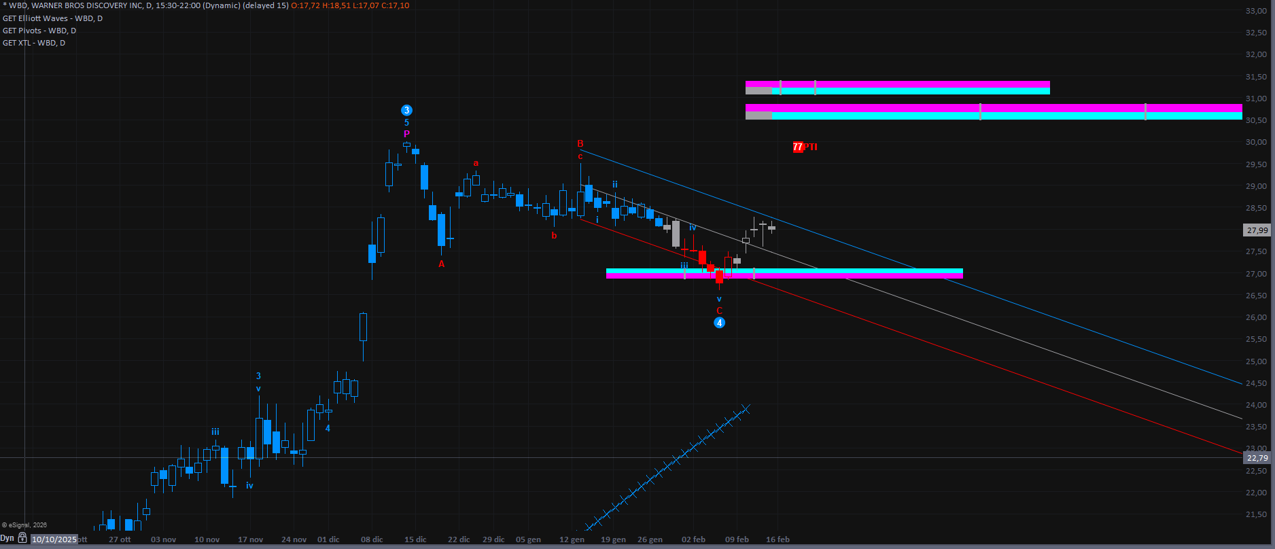1275x549 pixels.
Task: Click the Dyn interval label
Action: (x=7, y=538)
